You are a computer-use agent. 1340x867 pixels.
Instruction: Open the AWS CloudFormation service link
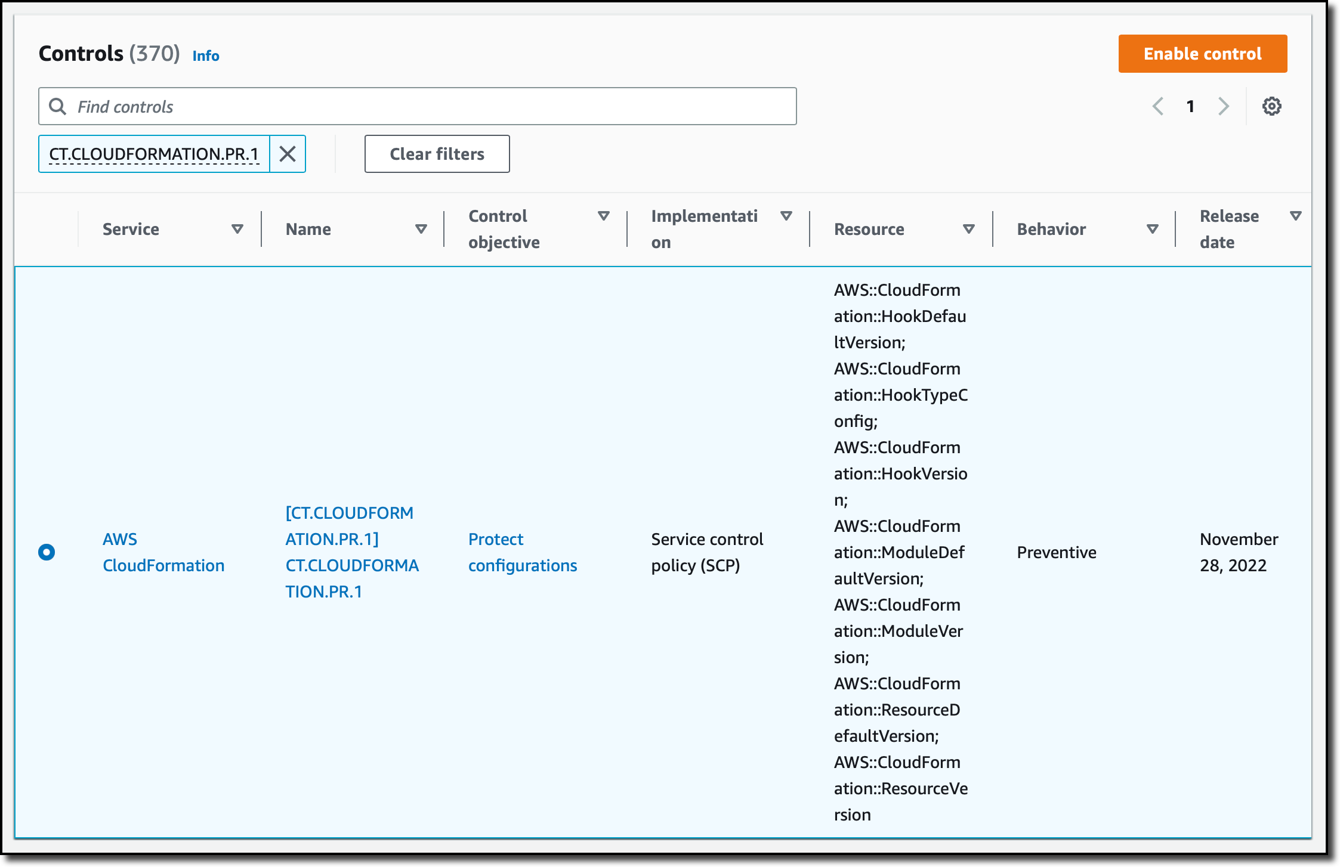point(163,552)
